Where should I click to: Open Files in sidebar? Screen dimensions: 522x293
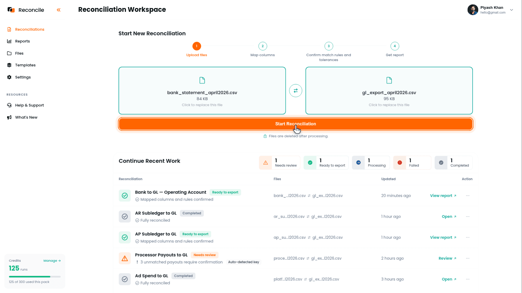[x=19, y=53]
